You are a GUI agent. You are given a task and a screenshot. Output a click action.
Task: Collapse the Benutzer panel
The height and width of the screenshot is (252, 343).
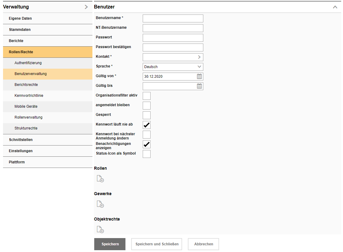tap(335, 7)
